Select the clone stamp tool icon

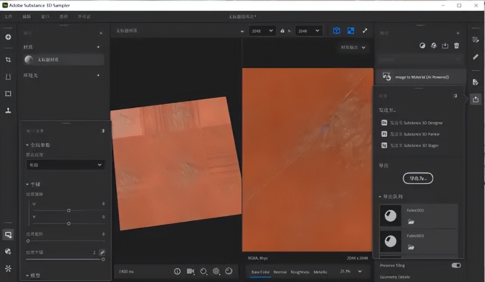(8, 110)
